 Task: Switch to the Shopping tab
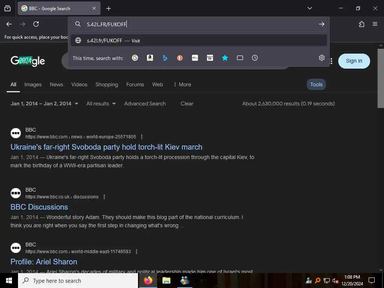tap(106, 84)
